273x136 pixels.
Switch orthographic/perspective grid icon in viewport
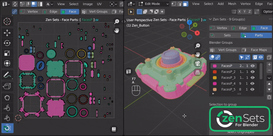coord(198,72)
